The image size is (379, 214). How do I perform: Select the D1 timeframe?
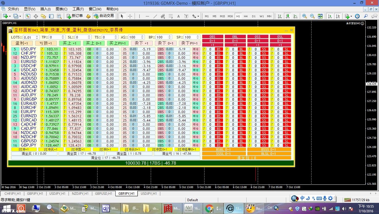[254, 16]
